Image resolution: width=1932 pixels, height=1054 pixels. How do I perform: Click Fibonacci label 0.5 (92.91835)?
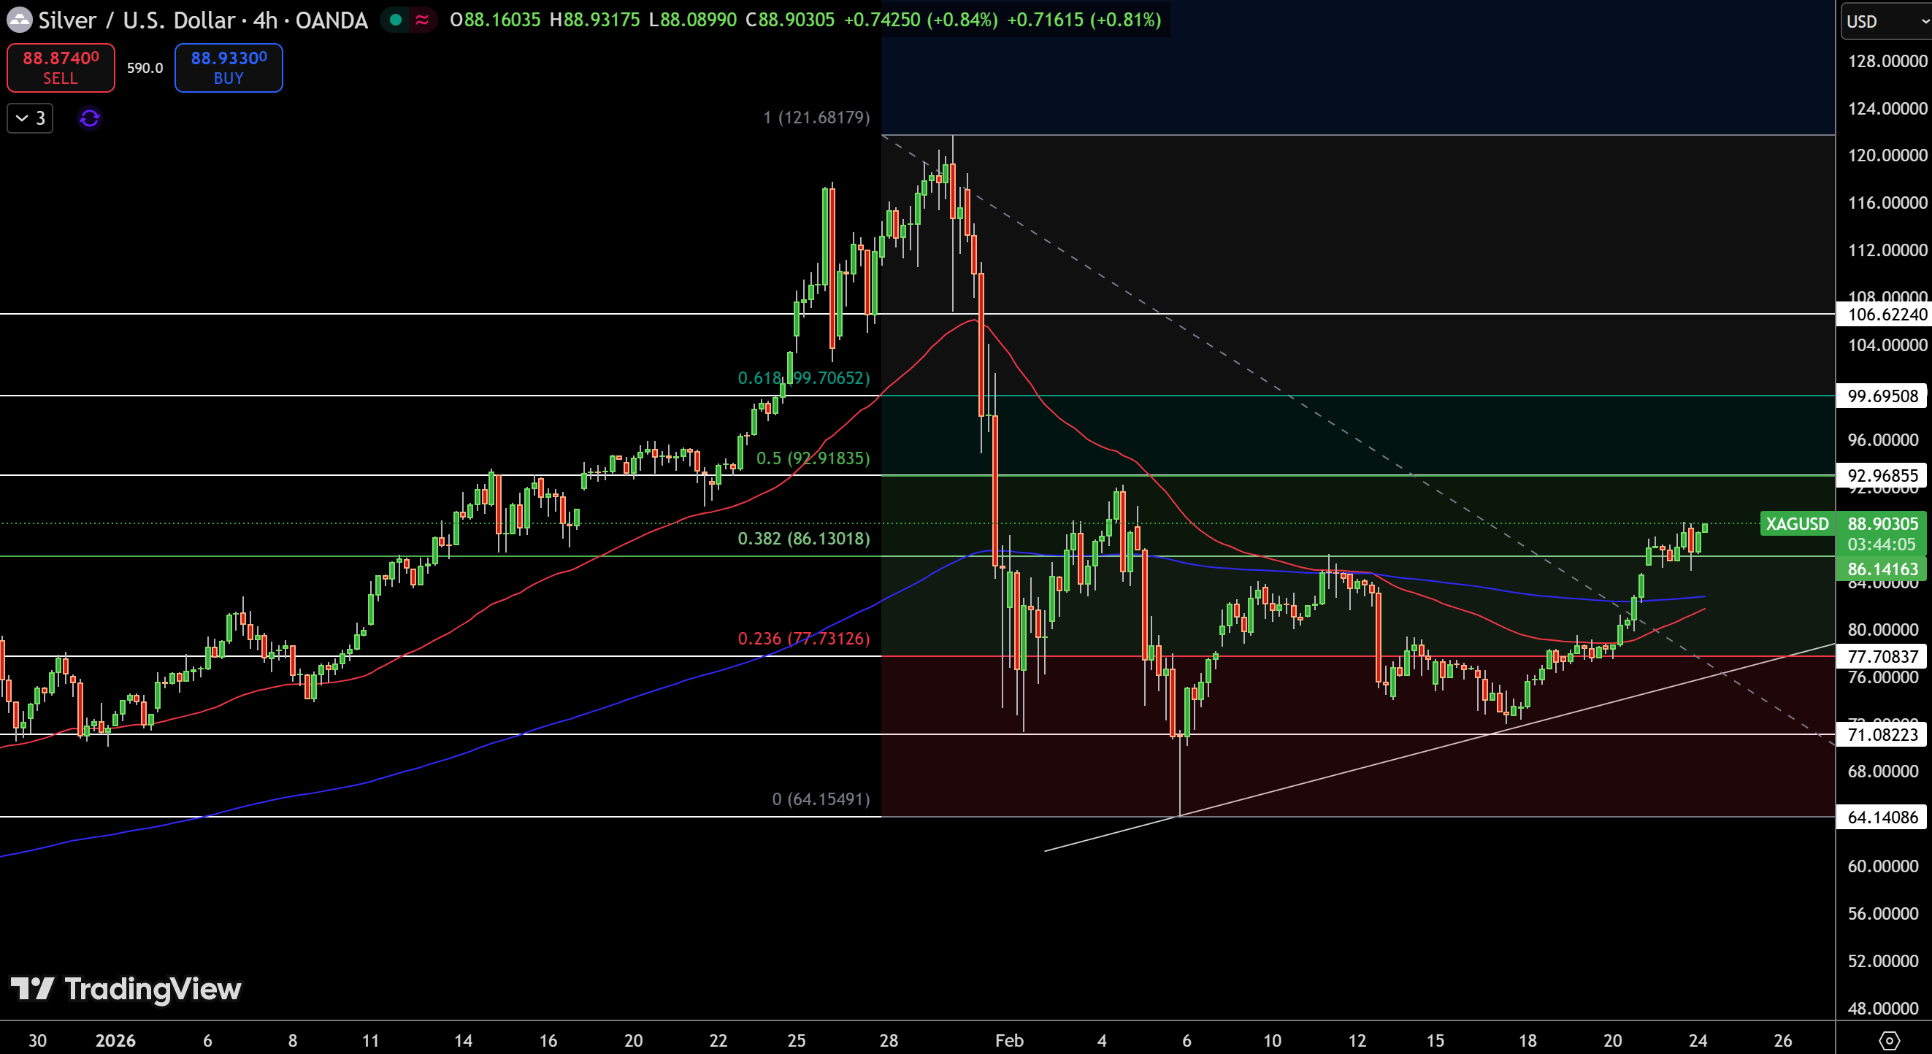pyautogui.click(x=813, y=458)
